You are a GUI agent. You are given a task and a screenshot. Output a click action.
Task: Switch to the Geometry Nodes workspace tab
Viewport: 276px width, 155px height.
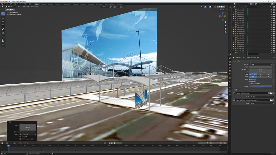point(110,4)
